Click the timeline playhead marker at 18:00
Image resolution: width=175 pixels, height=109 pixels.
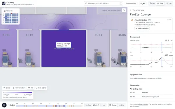pos(66,106)
